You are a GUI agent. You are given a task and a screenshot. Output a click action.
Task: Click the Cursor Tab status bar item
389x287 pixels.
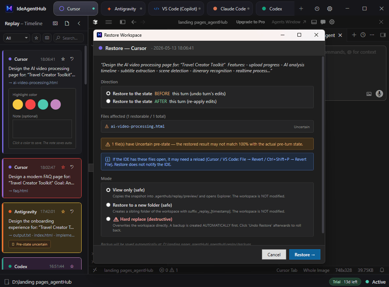click(x=287, y=270)
